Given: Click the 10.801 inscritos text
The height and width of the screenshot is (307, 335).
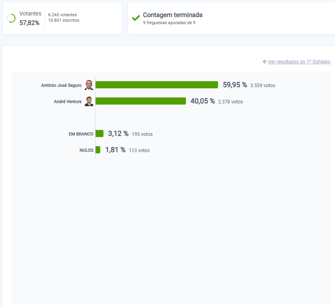Looking at the screenshot, I should click(x=64, y=20).
